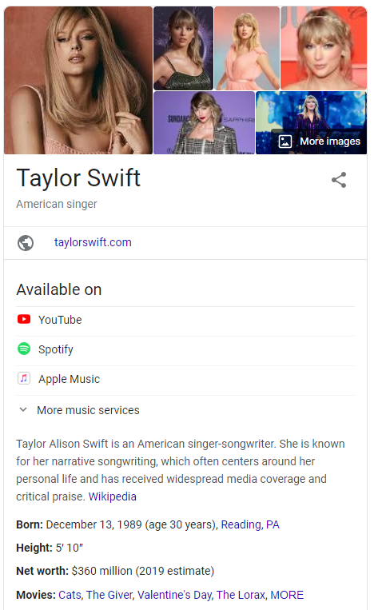The width and height of the screenshot is (374, 610).
Task: Open the taylorswift.com link
Action: pyautogui.click(x=93, y=242)
